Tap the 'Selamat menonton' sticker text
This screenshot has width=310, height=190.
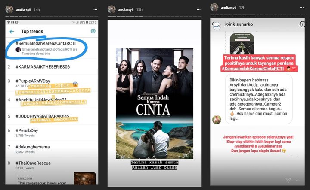pos(54,119)
